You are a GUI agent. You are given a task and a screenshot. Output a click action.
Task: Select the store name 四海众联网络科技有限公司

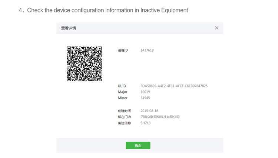(x=160, y=117)
